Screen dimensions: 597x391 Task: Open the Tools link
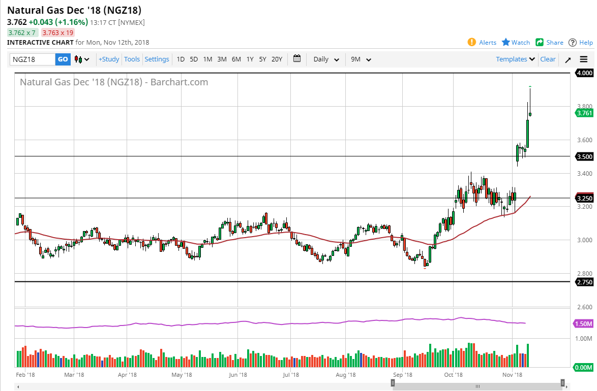coord(132,59)
